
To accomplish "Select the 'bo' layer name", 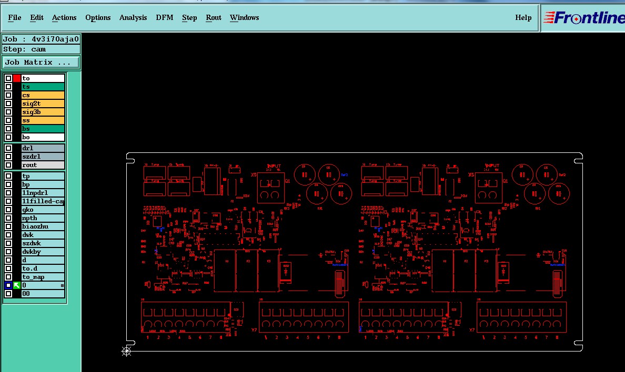I will pos(43,137).
